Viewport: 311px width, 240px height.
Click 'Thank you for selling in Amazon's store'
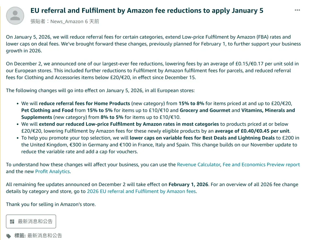click(51, 204)
